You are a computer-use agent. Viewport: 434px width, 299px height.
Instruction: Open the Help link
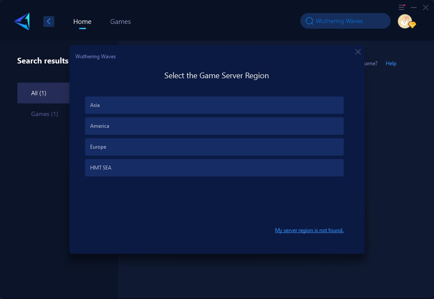391,63
